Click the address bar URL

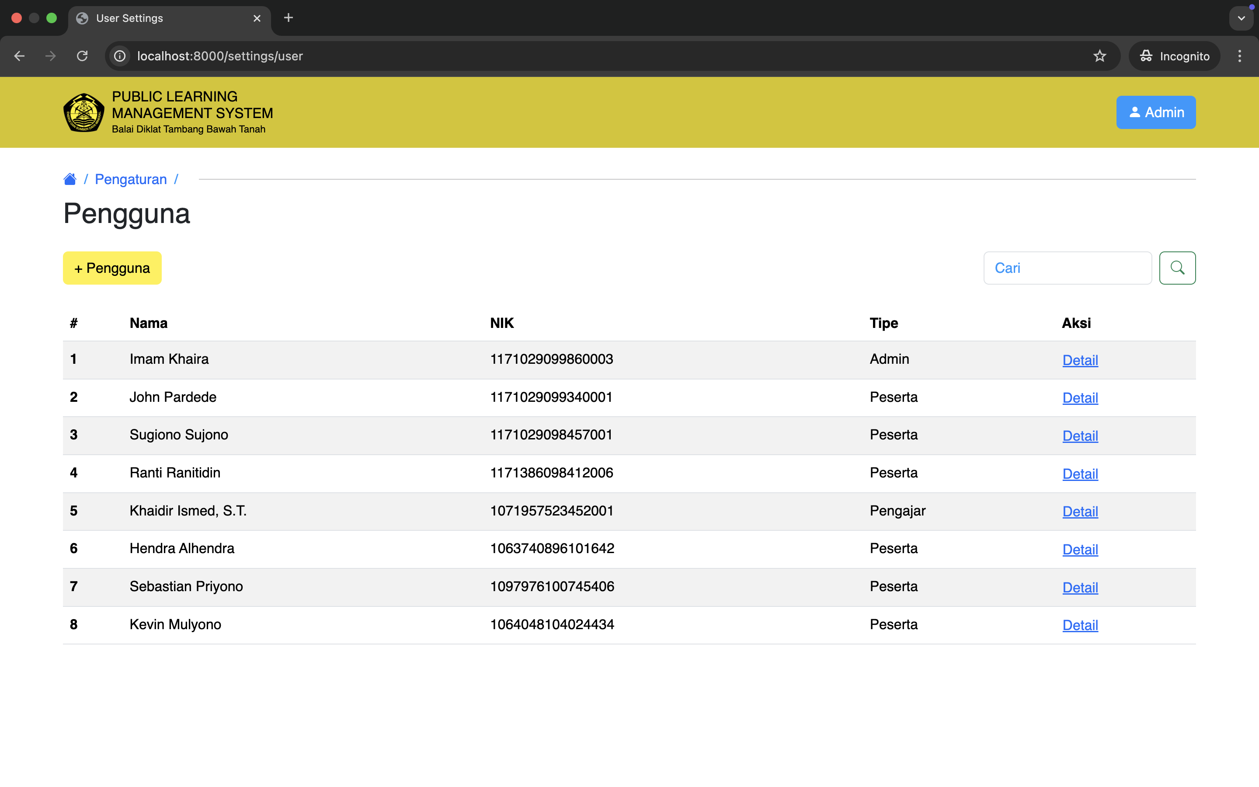[x=219, y=56]
